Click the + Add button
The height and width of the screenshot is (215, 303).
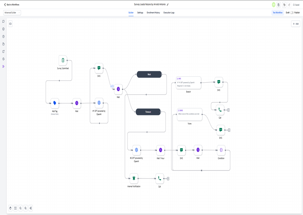296,24
